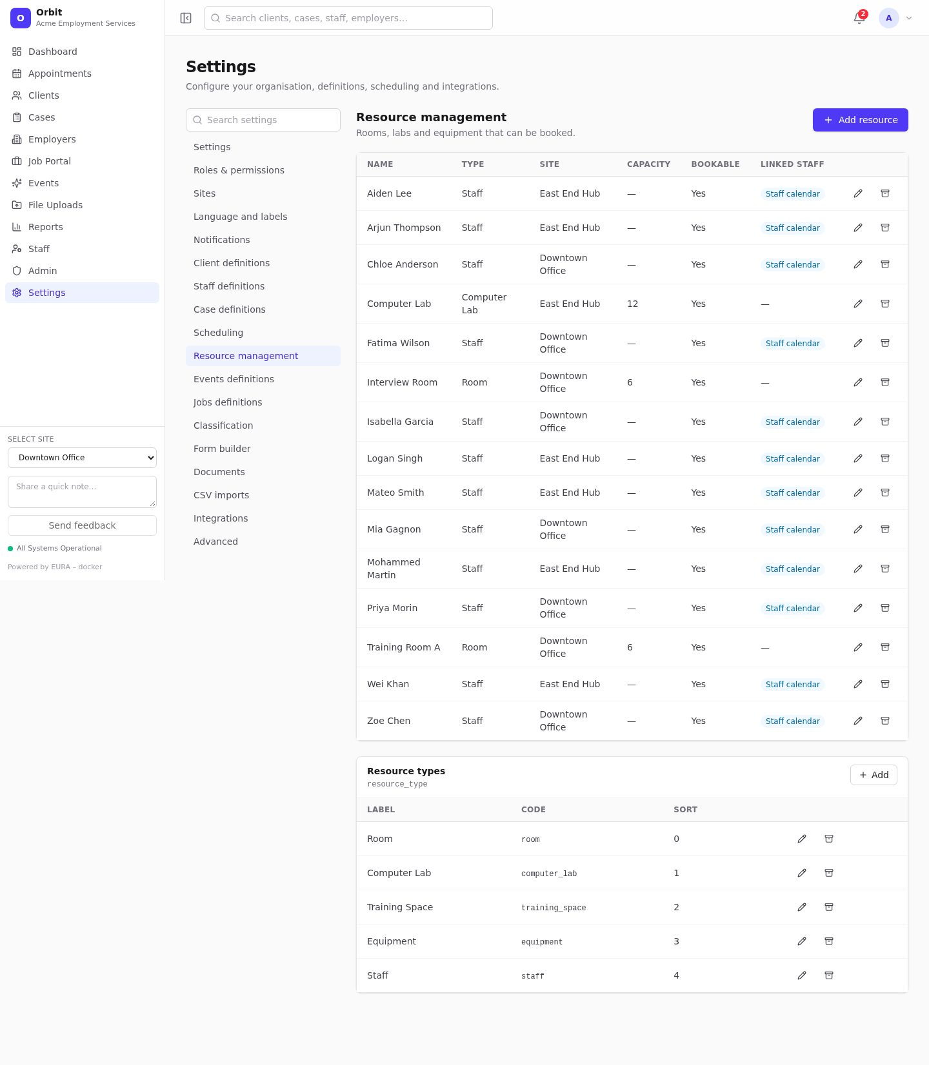Open the Select Site dropdown
The image size is (929, 1065).
coord(82,458)
